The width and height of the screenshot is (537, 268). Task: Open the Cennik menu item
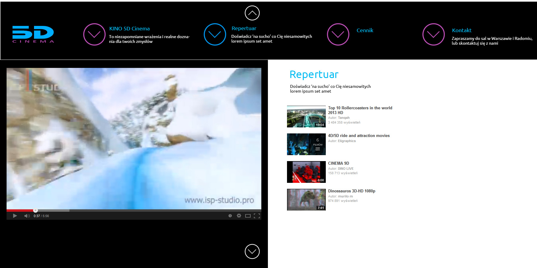click(x=365, y=30)
